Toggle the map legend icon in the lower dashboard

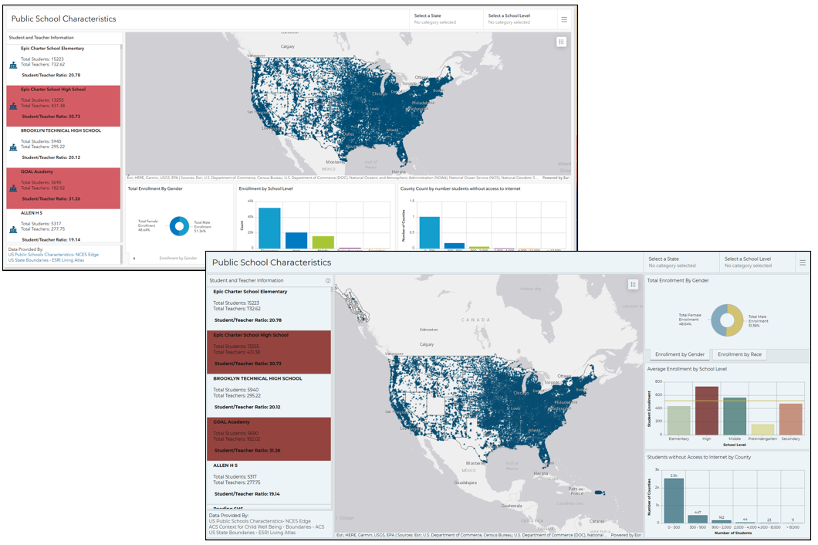[x=633, y=285]
